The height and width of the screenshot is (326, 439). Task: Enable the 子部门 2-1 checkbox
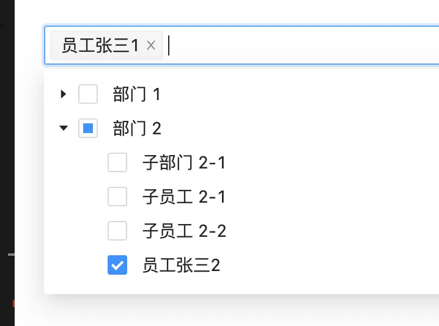(x=117, y=162)
